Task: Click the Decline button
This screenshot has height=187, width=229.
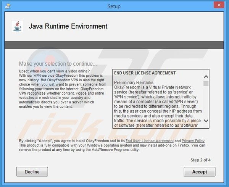Action: pyautogui.click(x=32, y=172)
